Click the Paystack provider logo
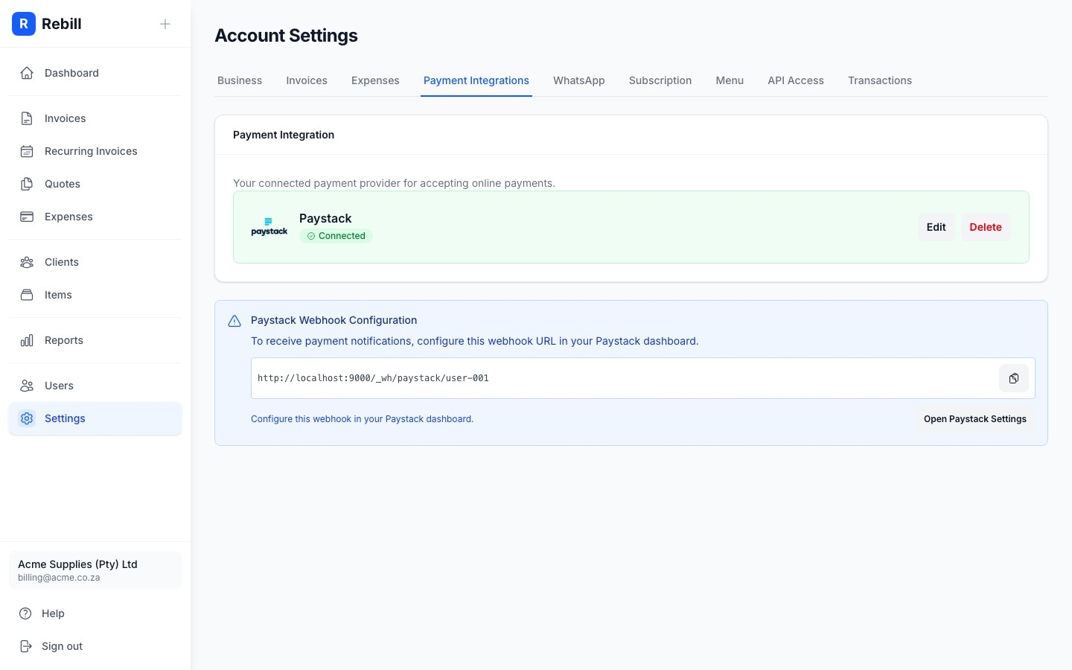 [x=269, y=227]
